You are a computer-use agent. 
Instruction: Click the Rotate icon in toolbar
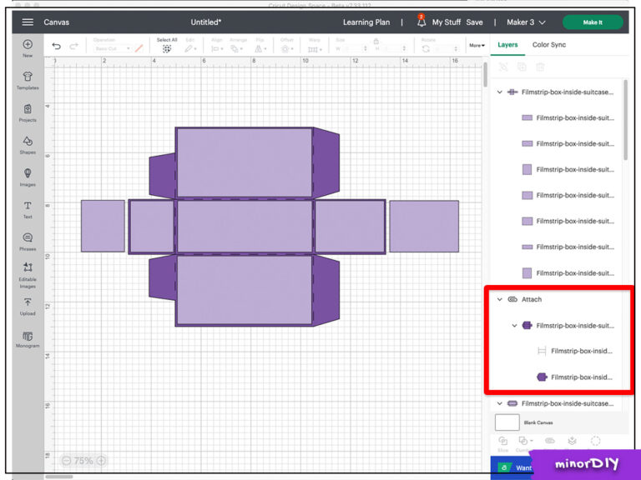(426, 49)
